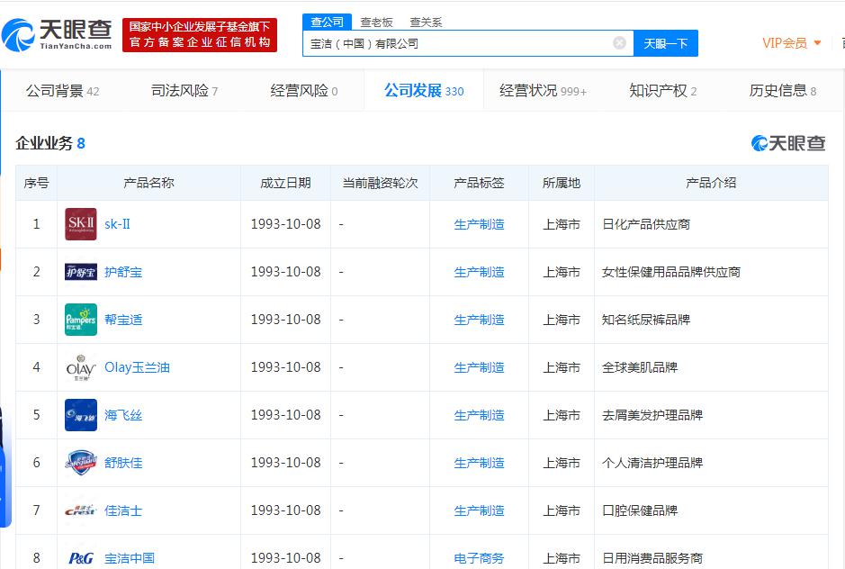Click 生产制造 tag in 佳洁士 row
Screen dimensions: 845x569
[x=479, y=510]
